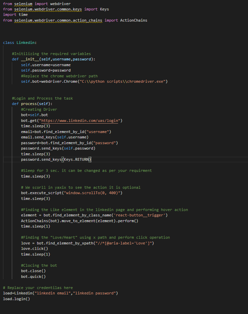Click the 'def __init__(self,username,password):' line
The width and height of the screenshot is (248, 314).
coord(53,59)
